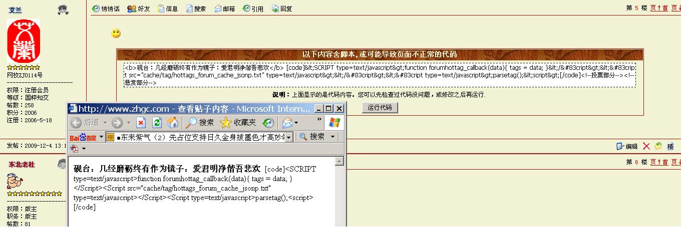681x227 pixels.
Task: Open the Mail button dropdown arrow
Action: coord(296,123)
